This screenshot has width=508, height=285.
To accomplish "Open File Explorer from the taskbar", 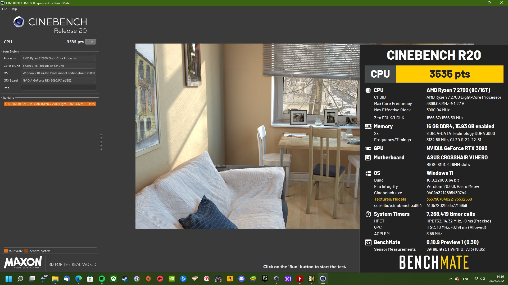I will (x=55, y=279).
